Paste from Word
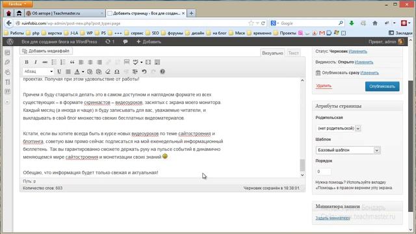 [x=99, y=71]
